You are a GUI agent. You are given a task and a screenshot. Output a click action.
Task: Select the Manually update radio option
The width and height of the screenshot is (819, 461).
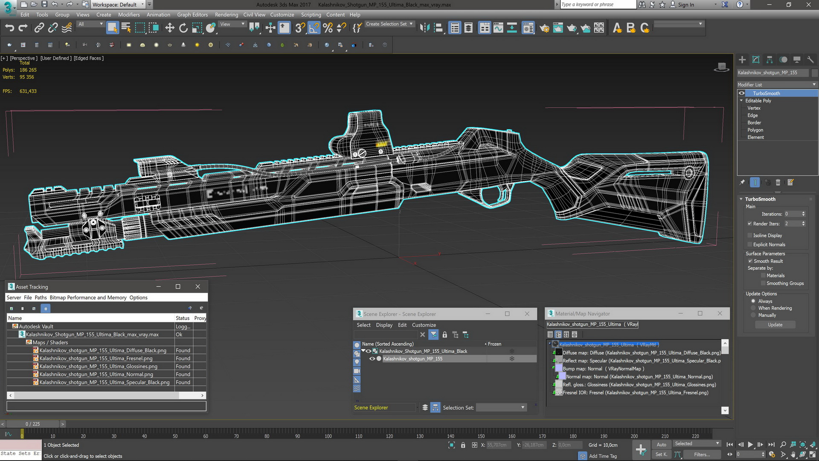tap(753, 315)
